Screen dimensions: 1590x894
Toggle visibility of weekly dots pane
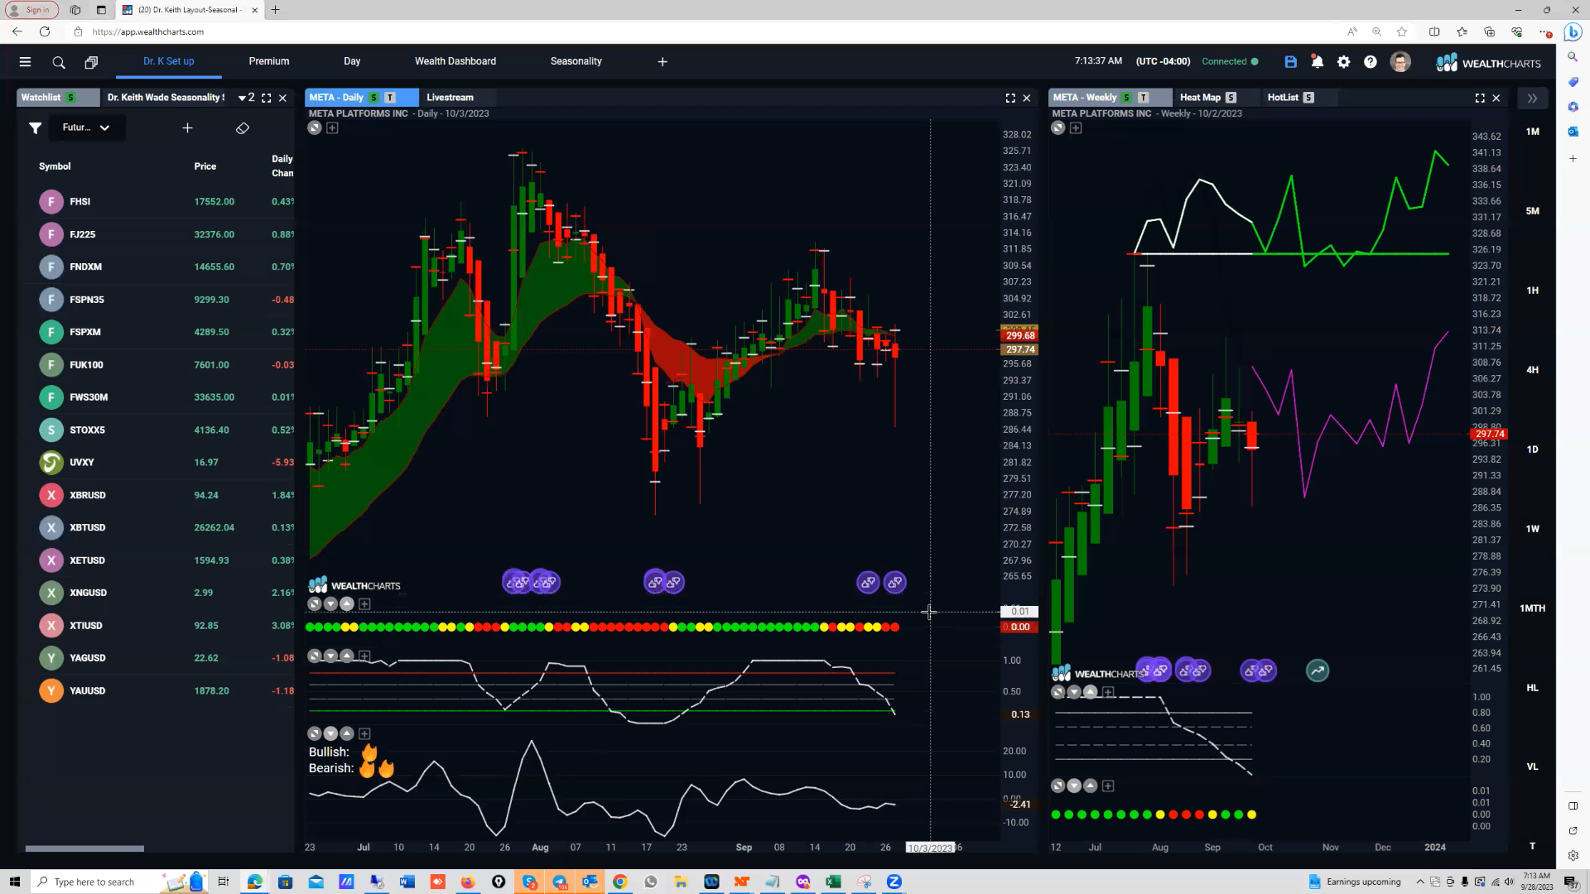(x=1058, y=786)
